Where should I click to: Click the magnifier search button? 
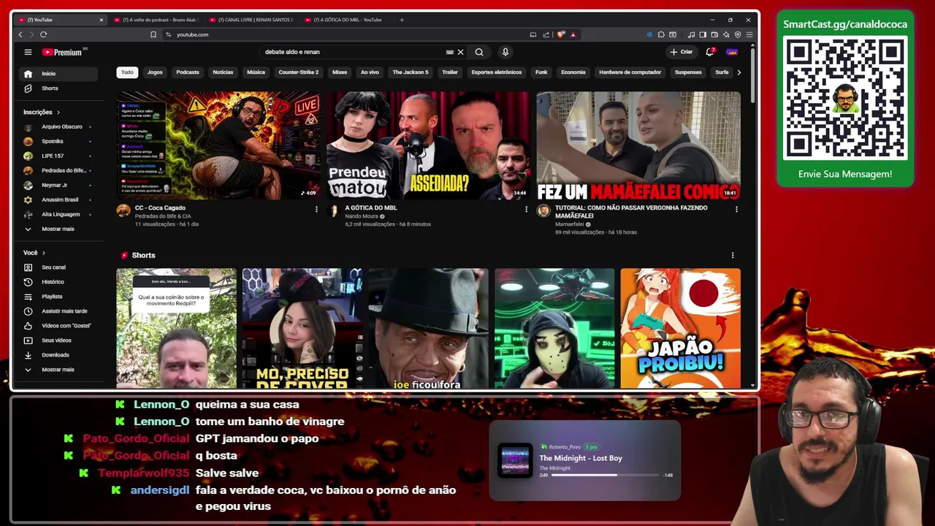click(x=479, y=52)
